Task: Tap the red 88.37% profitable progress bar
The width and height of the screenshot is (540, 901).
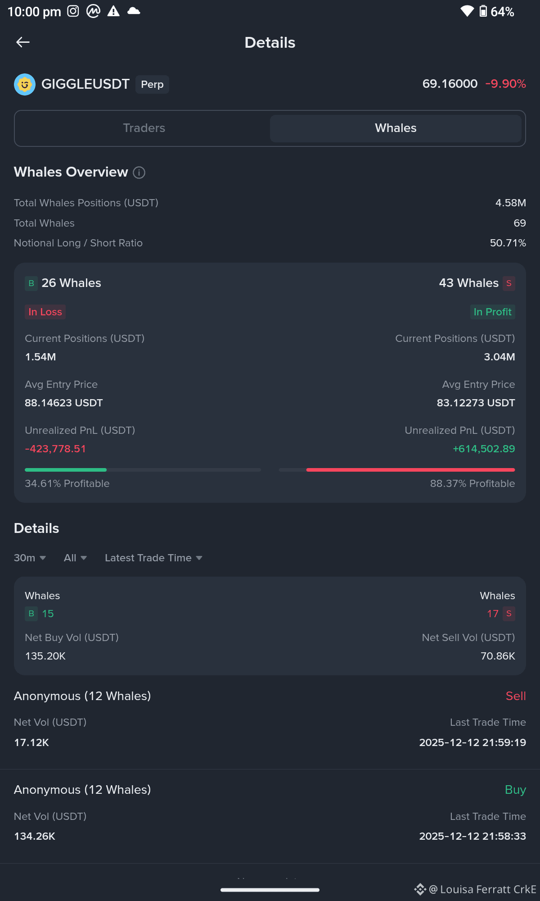Action: tap(397, 470)
